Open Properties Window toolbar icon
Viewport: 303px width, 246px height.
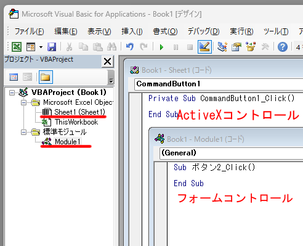click(236, 47)
